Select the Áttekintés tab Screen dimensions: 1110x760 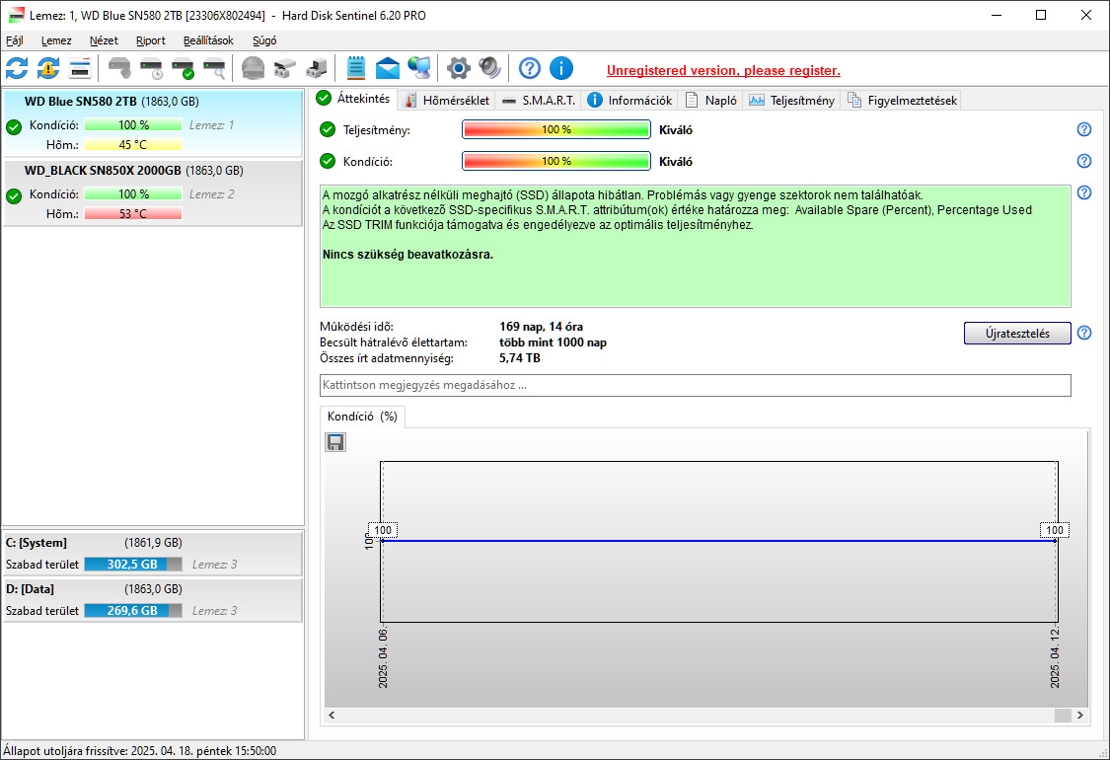353,99
